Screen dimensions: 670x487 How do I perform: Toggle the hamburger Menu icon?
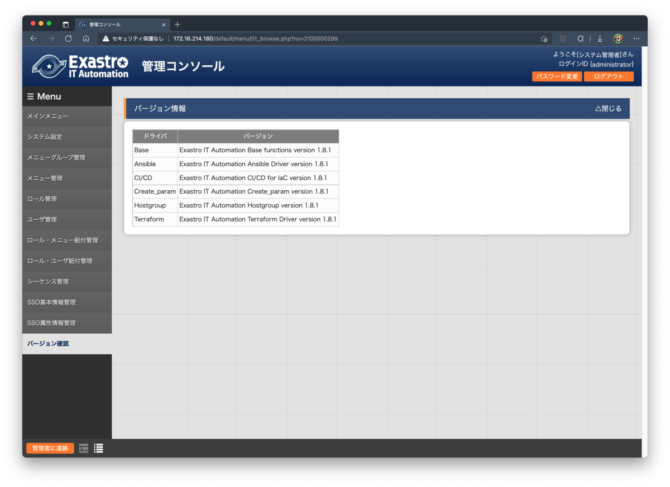pyautogui.click(x=31, y=97)
